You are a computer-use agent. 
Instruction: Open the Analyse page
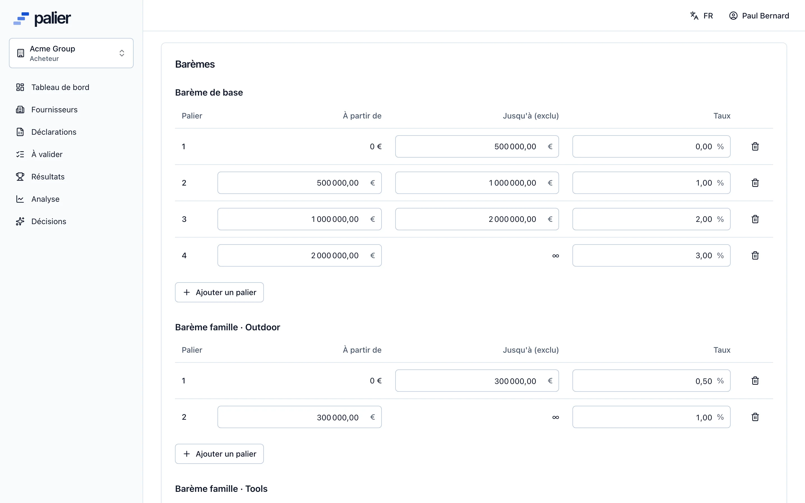tap(71, 199)
